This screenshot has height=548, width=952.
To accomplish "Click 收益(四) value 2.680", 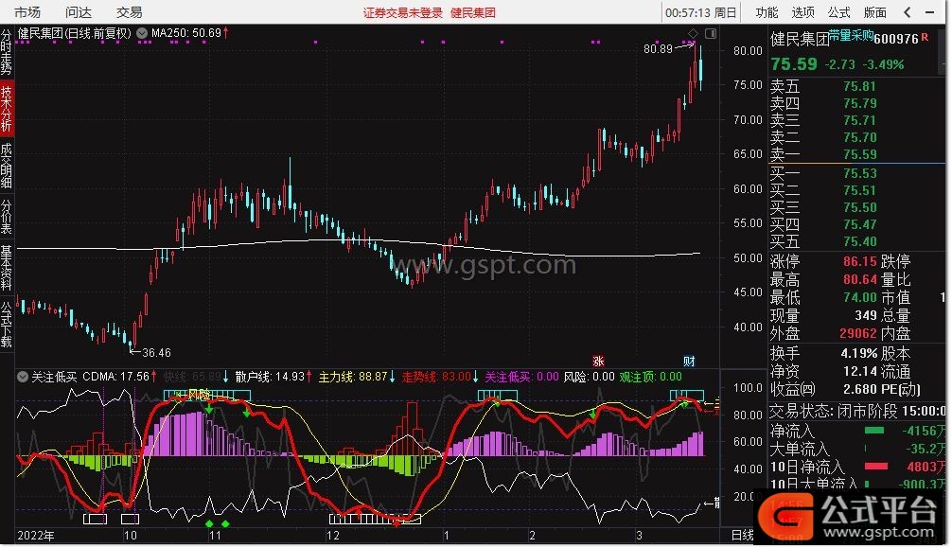I will [859, 389].
